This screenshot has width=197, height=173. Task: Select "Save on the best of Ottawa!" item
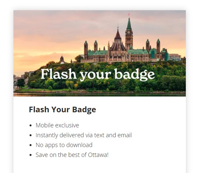click(72, 155)
